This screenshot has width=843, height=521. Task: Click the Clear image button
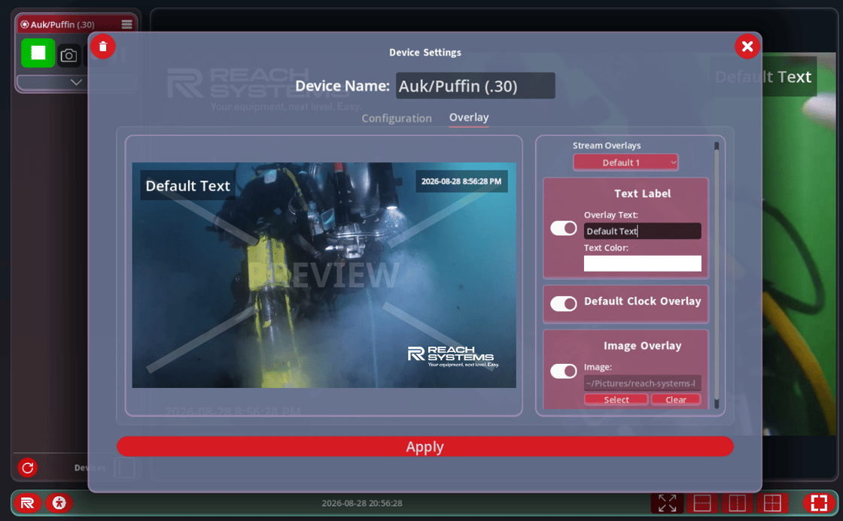[x=676, y=400]
